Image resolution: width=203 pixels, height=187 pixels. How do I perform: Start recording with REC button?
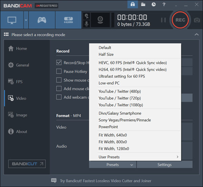pyautogui.click(x=180, y=20)
